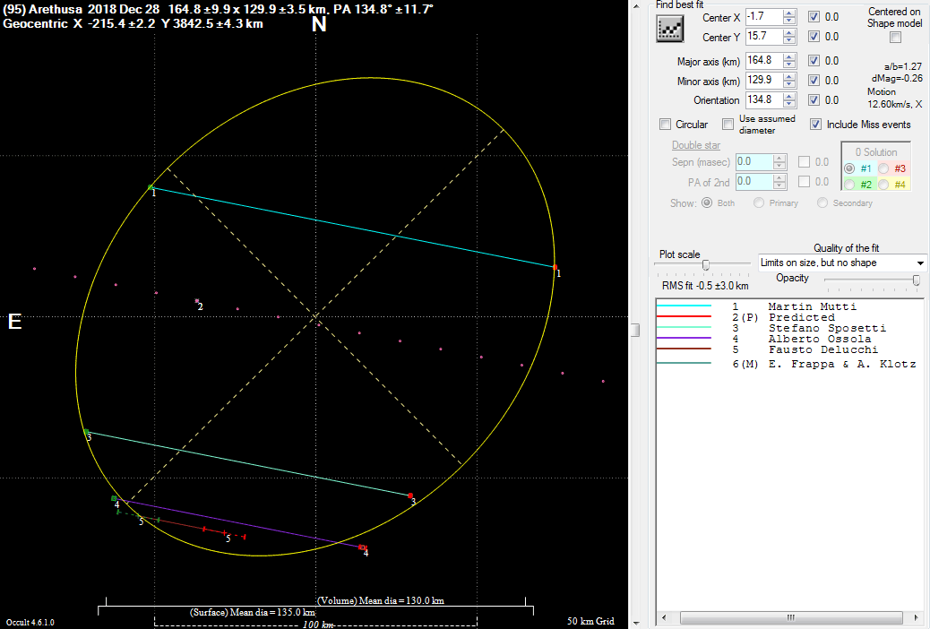Screen dimensions: 930x629
Task: Toggle the checkbox beside Minor axis
Action: [814, 80]
